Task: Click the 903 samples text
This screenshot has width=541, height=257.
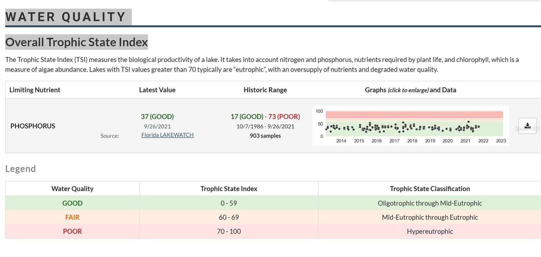Action: coord(265,136)
